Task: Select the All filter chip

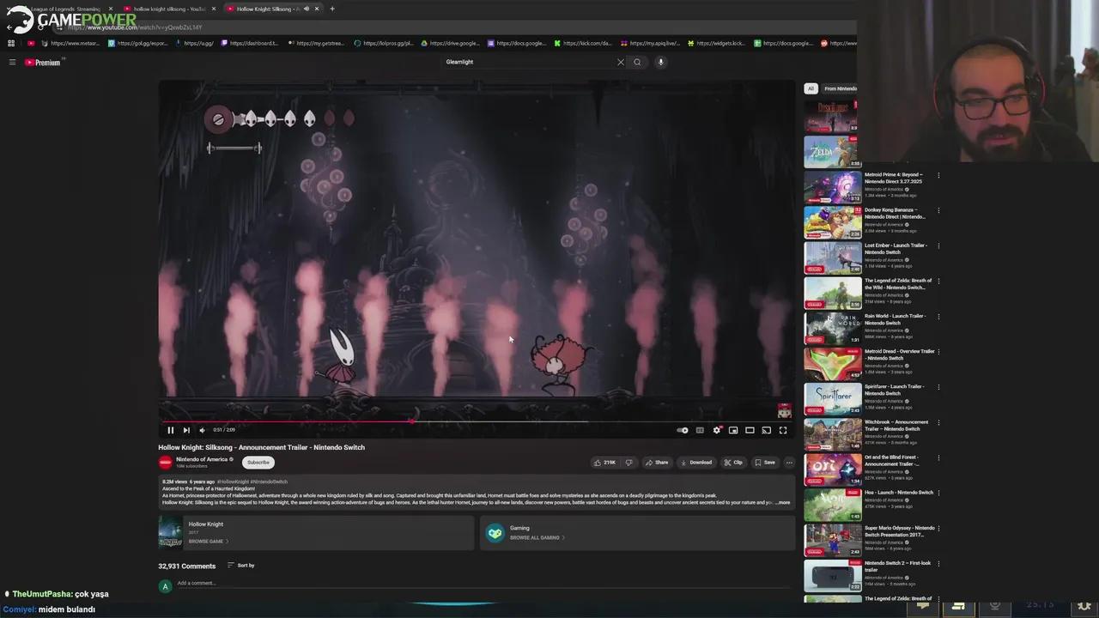Action: [x=810, y=88]
